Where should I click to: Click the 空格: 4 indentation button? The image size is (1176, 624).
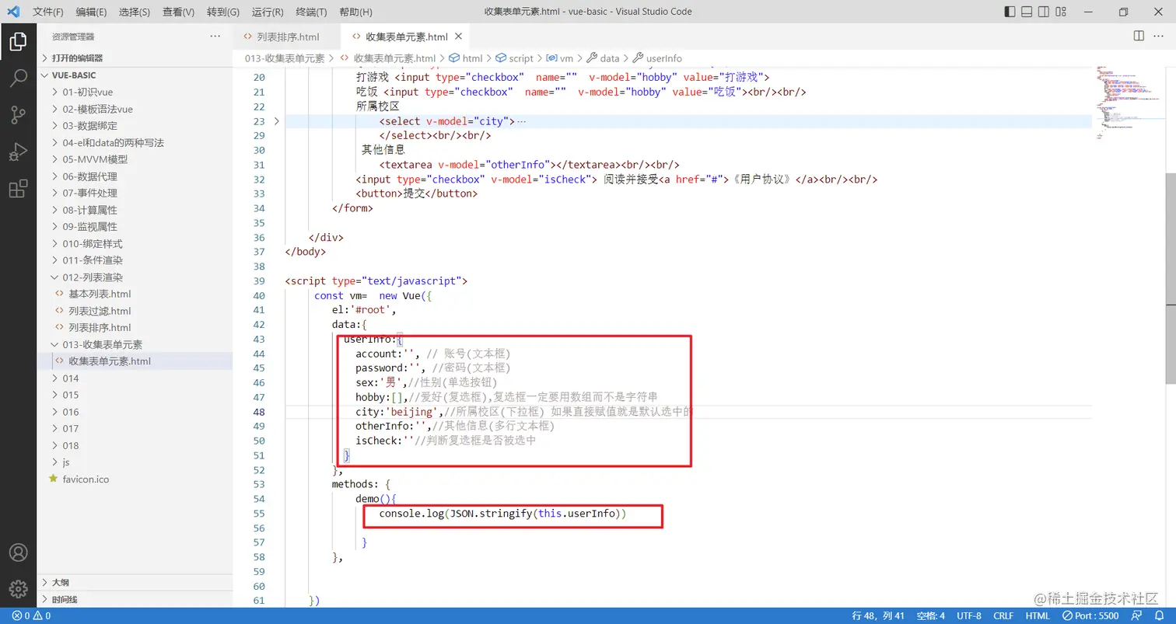click(x=930, y=616)
